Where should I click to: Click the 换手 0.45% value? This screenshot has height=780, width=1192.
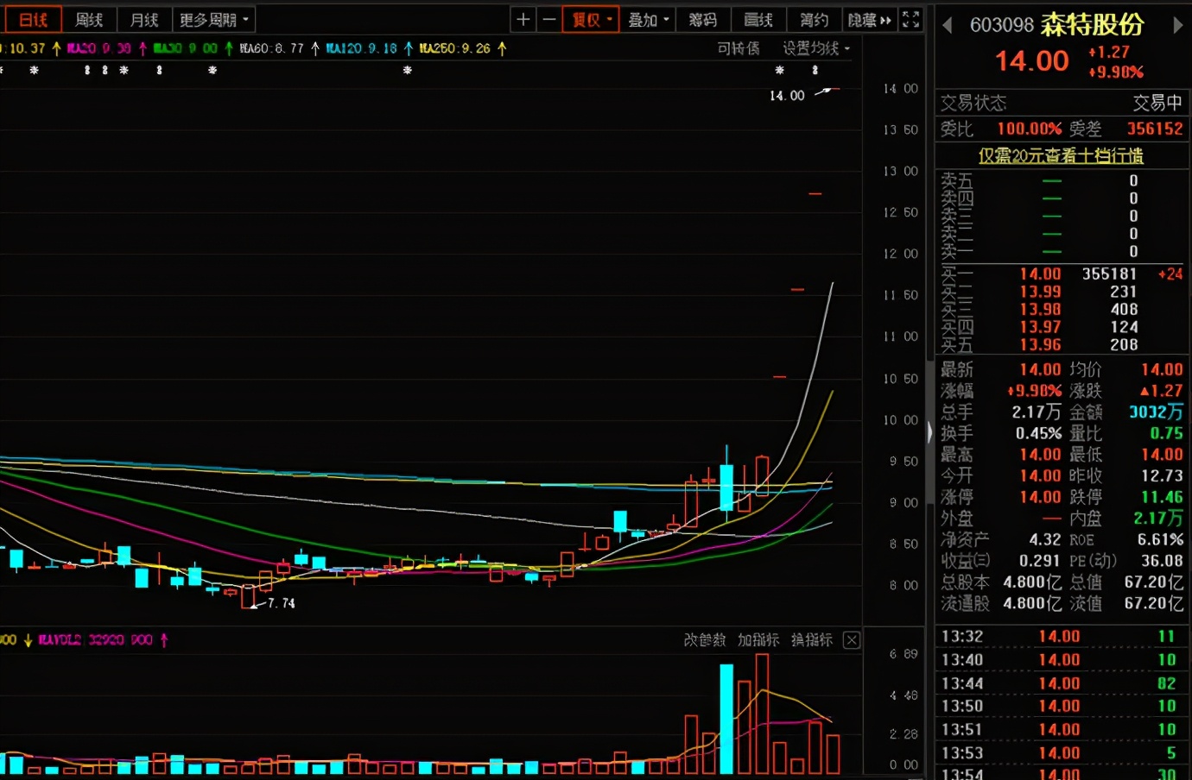(1038, 433)
